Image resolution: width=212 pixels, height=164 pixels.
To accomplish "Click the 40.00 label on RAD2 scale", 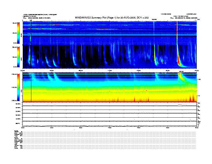I will (x=15, y=23).
